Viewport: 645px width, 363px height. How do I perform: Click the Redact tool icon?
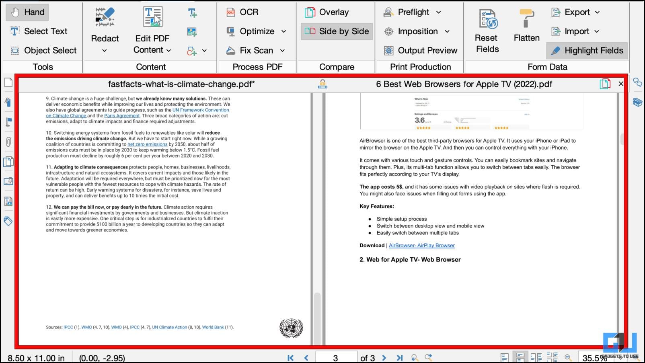pyautogui.click(x=105, y=17)
